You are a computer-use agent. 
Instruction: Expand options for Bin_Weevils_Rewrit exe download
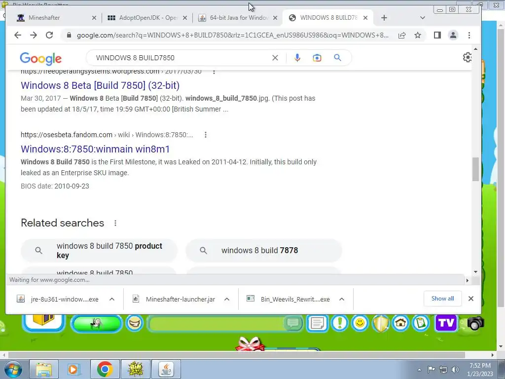[342, 299]
